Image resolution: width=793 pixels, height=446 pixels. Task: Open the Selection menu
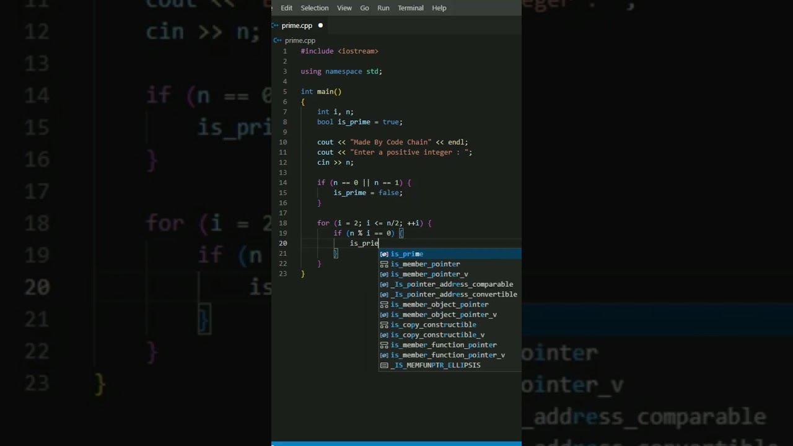[315, 8]
